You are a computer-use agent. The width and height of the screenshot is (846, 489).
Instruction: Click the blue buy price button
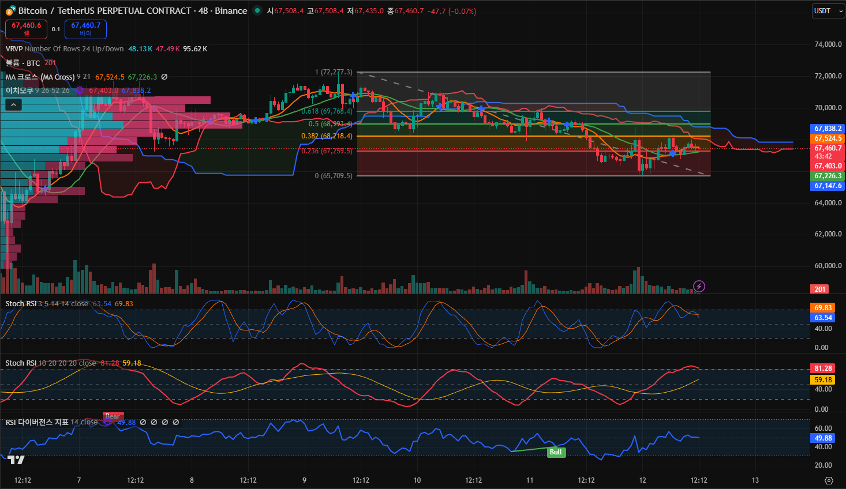coord(85,29)
